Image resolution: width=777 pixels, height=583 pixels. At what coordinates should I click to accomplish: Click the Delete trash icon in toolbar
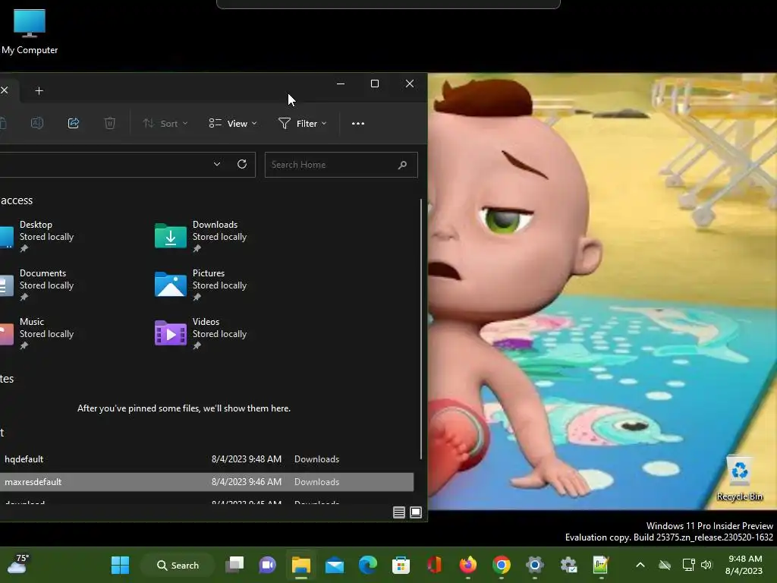coord(110,123)
